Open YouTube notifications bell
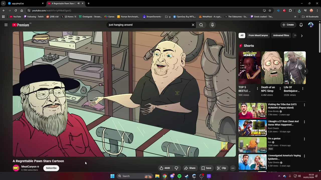 click(301, 25)
